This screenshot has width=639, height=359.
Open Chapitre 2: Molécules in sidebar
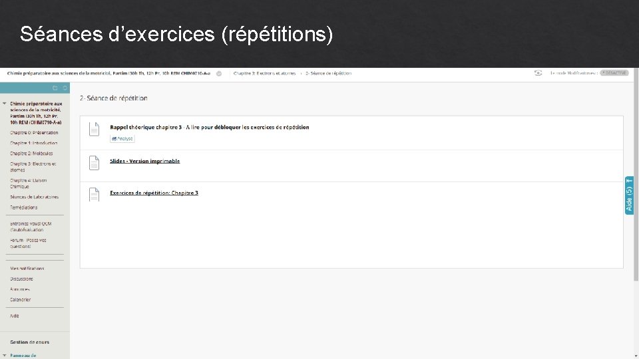tap(31, 153)
